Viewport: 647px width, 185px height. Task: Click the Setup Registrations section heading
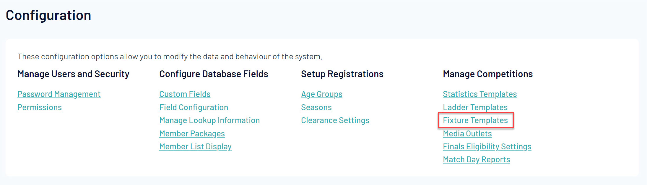point(342,74)
